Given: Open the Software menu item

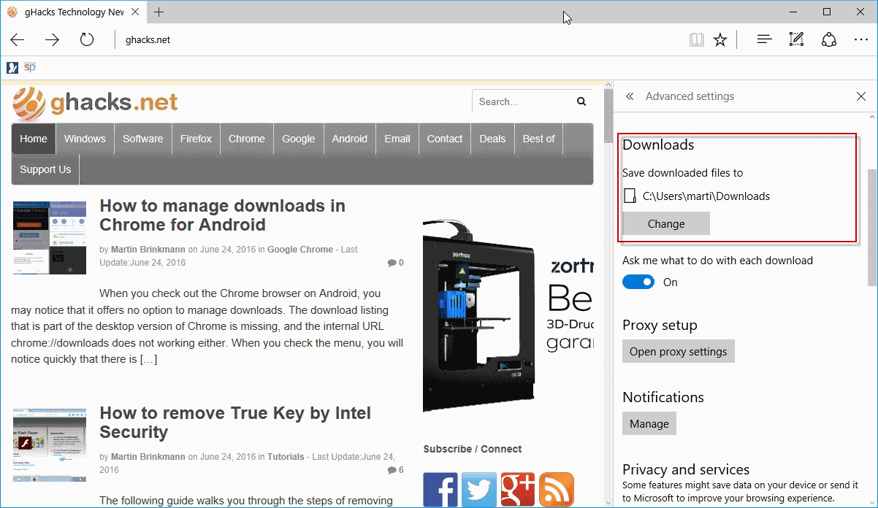Looking at the screenshot, I should tap(143, 139).
